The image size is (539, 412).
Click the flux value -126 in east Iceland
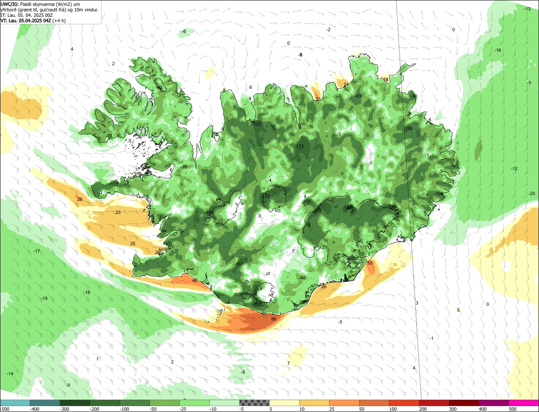point(408,128)
